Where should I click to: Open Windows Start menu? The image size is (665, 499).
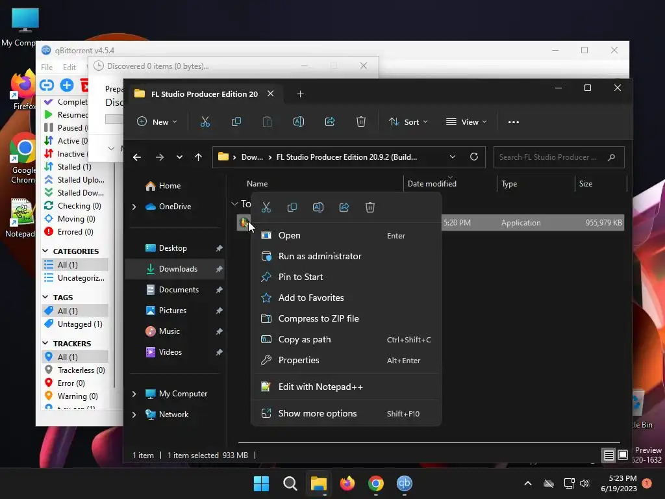point(261,483)
